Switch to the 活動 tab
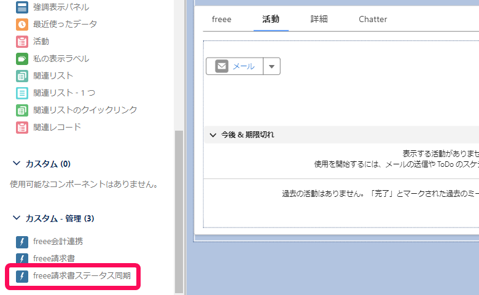Screen dimensions: 479x295 coord(271,19)
